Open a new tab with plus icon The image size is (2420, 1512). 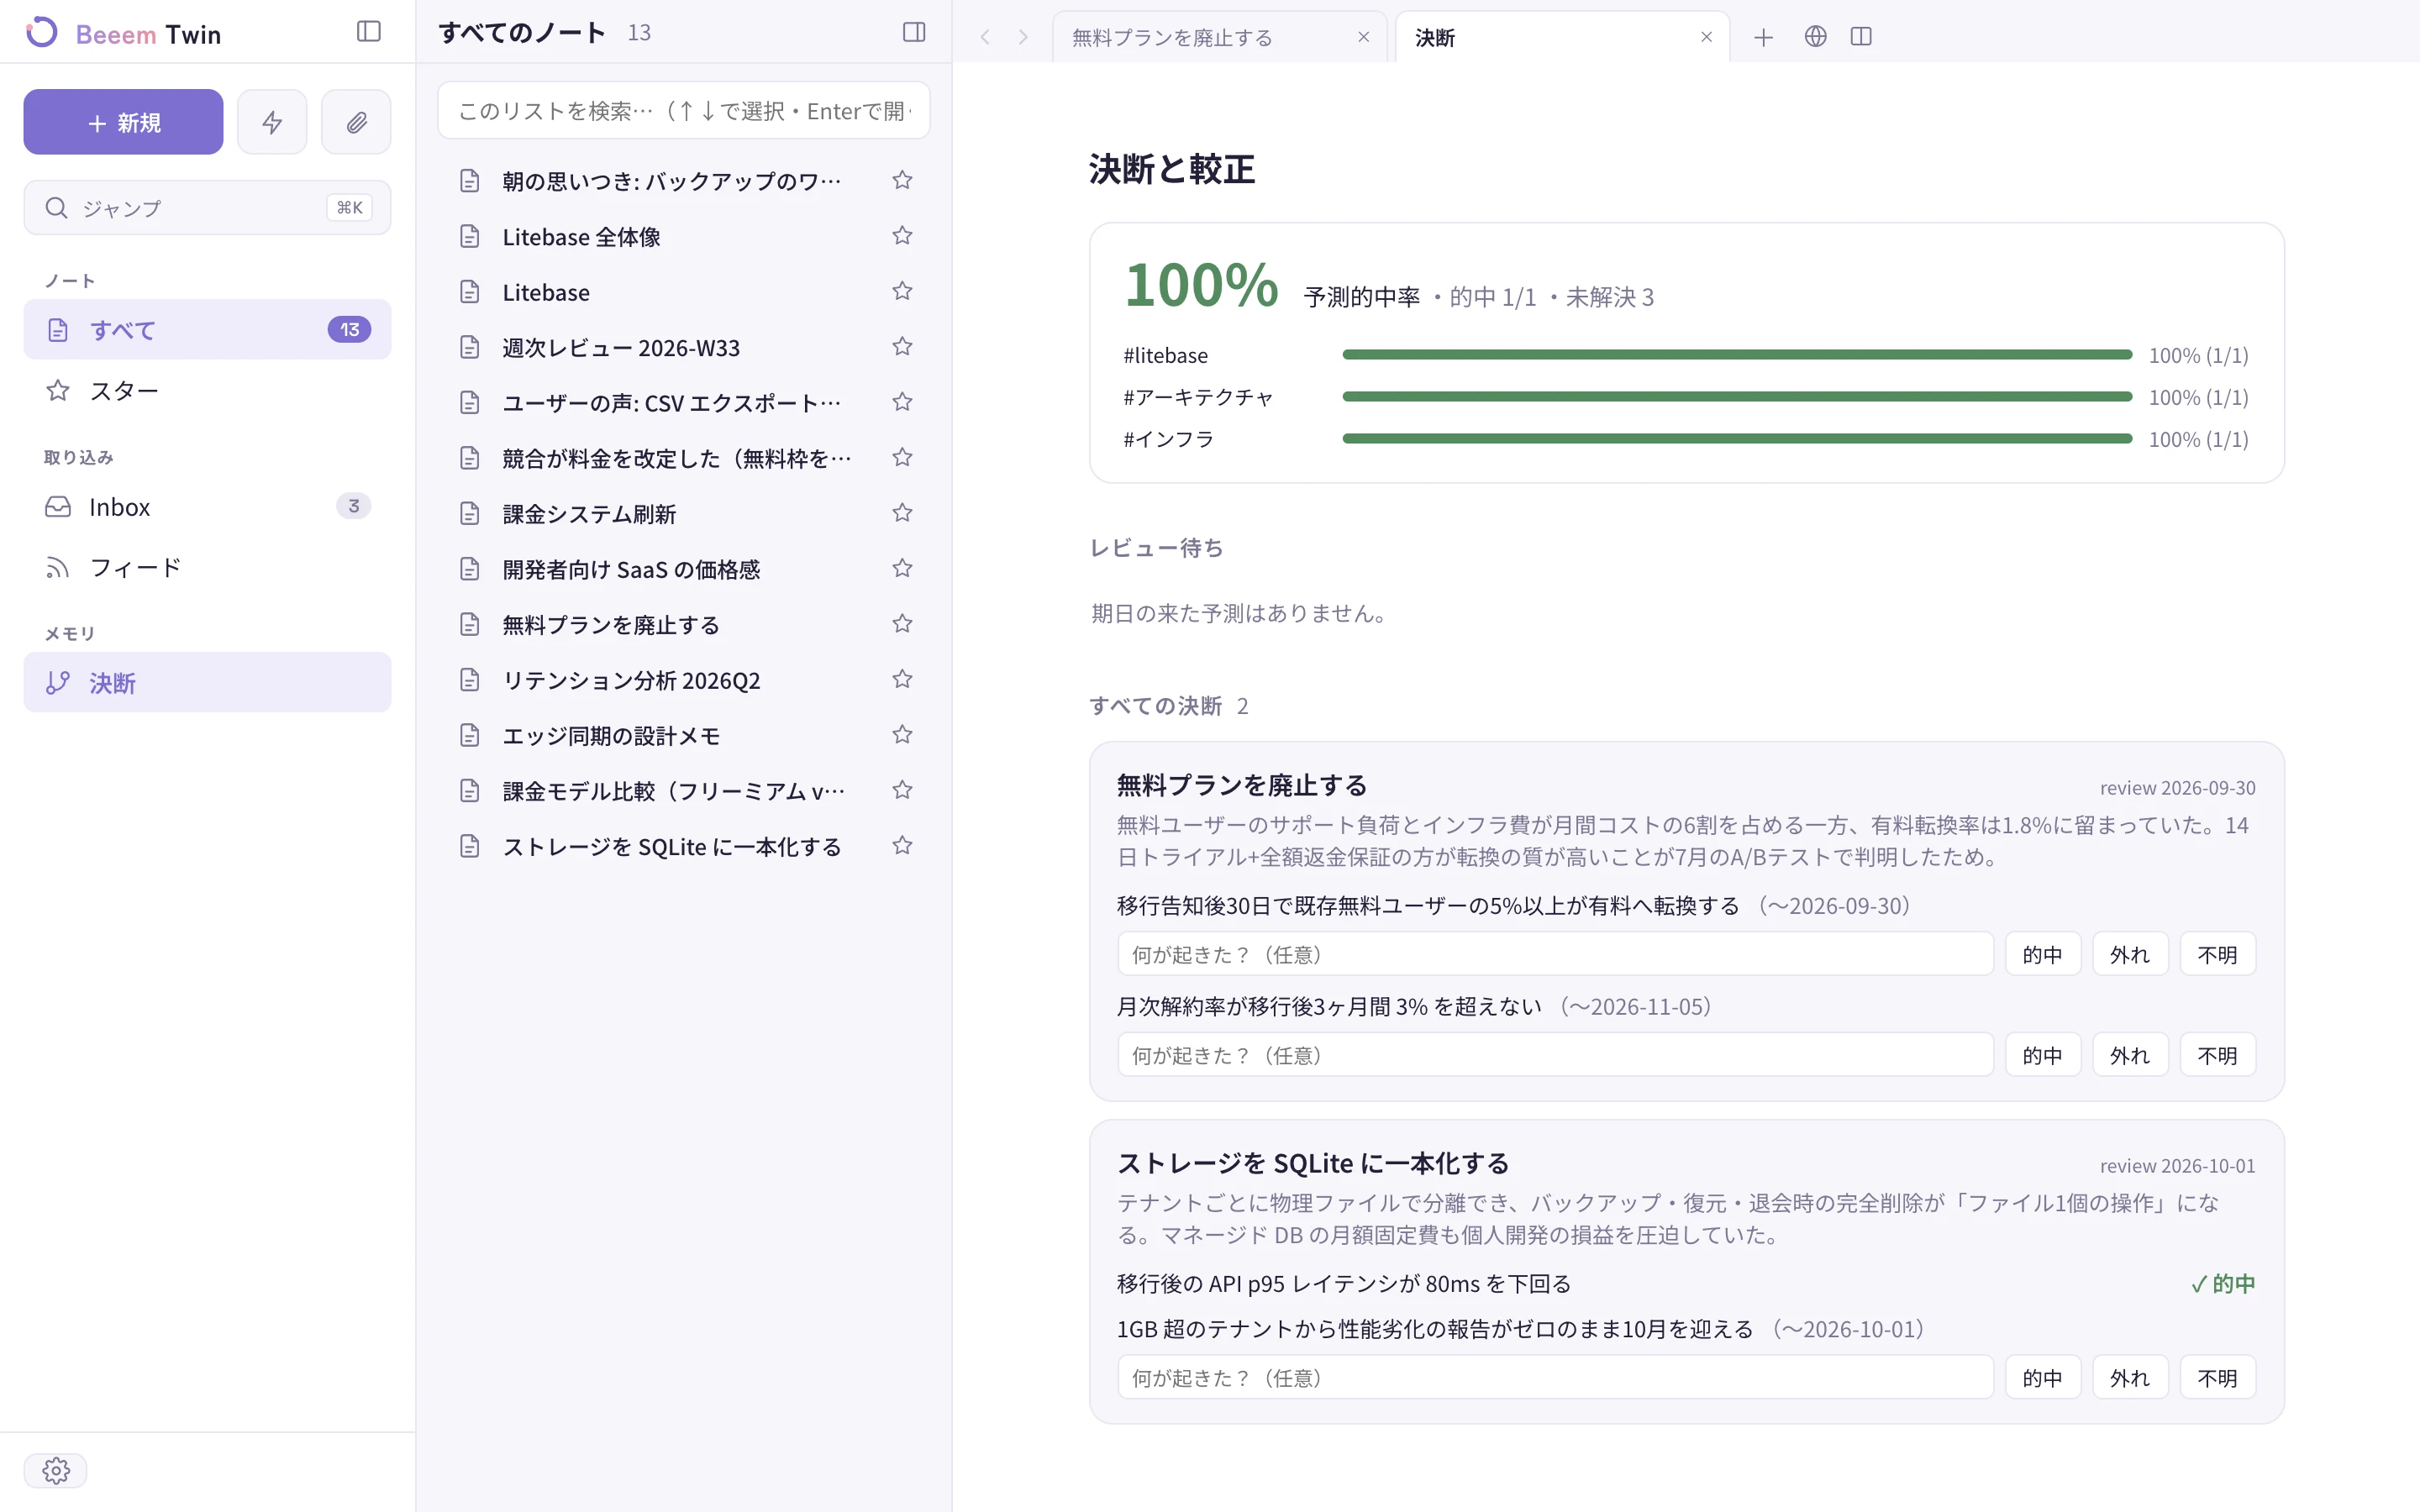coord(1763,37)
